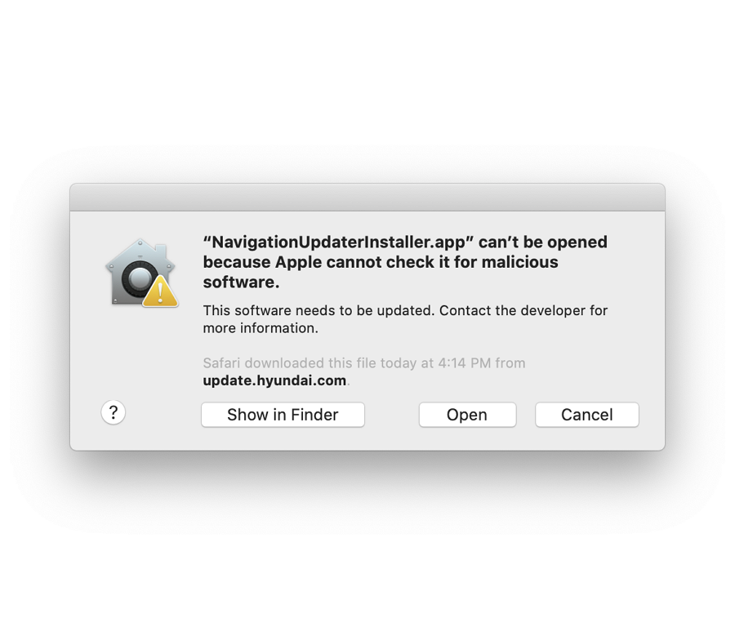The height and width of the screenshot is (627, 735).
Task: Click the question mark help button
Action: pos(113,412)
